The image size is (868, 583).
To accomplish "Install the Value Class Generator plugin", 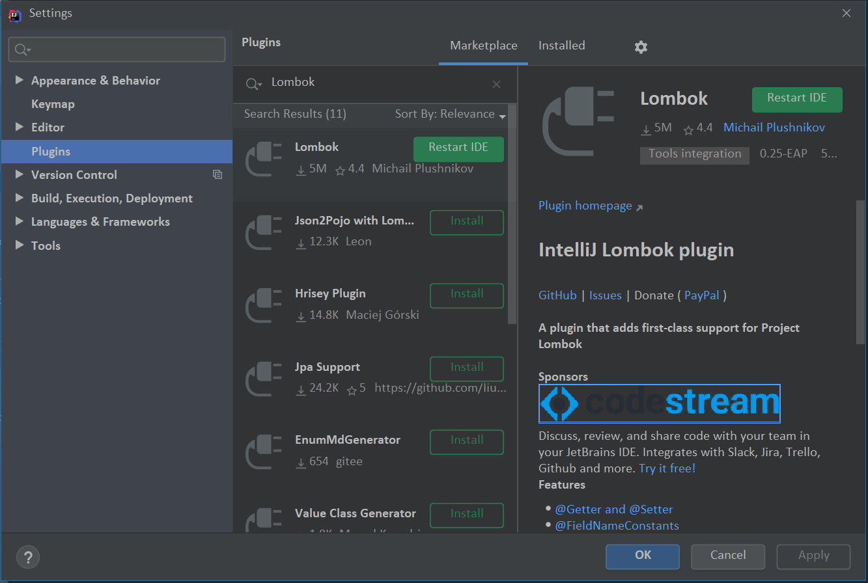I will click(x=467, y=515).
